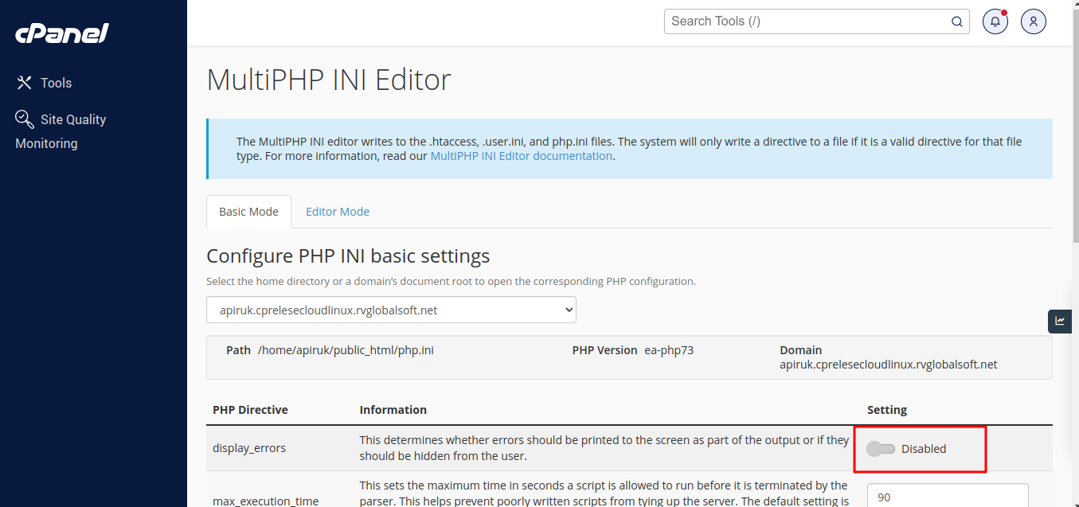Image resolution: width=1079 pixels, height=507 pixels.
Task: Click the max_execution_time value field
Action: pyautogui.click(x=947, y=497)
